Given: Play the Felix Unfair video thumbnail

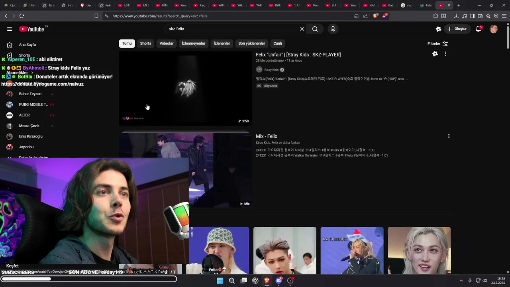Looking at the screenshot, I should click(x=185, y=88).
